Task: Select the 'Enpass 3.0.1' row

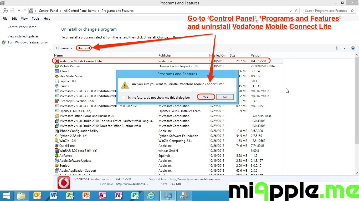Action: point(168,81)
